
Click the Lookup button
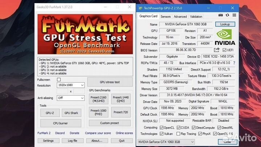coord(225,24)
